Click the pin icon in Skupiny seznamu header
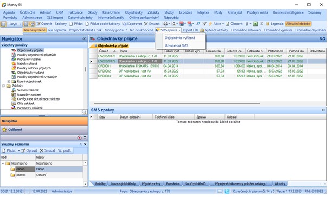Image resolution: width=328 pixels, height=197 pixels. coord(81,145)
